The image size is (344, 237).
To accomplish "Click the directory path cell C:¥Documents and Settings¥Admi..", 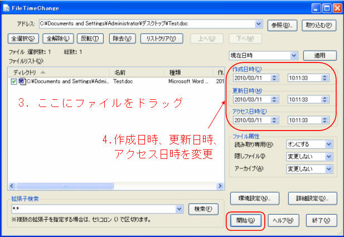I will click(68, 81).
